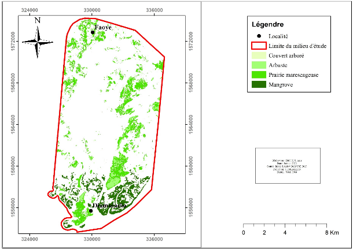Image resolution: width=353 pixels, height=249 pixels.
Task: Select the Prairie marescageuse color swatch
Action: pos(259,75)
